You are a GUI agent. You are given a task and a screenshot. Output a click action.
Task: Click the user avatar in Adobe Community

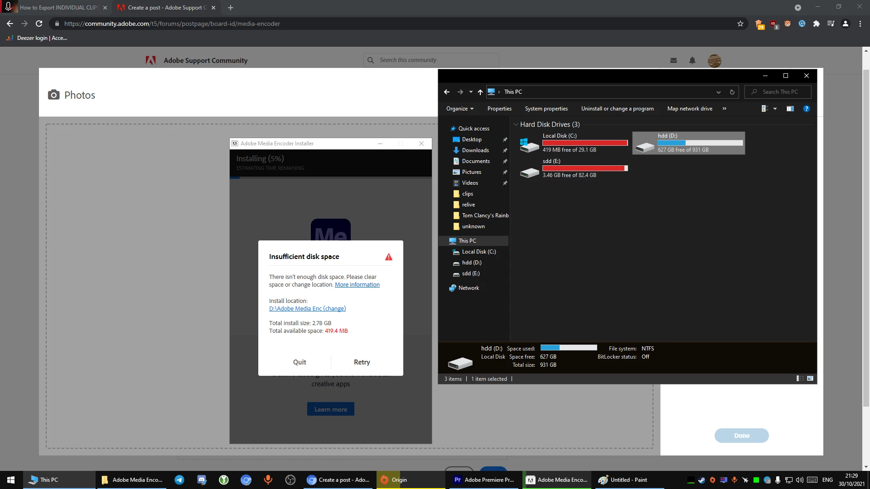(x=714, y=61)
